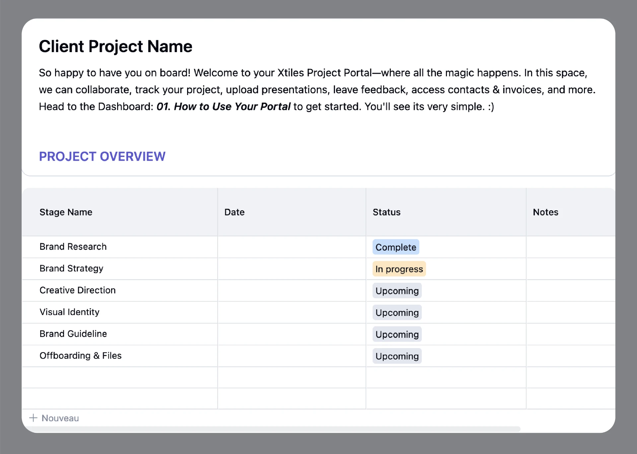This screenshot has width=637, height=454.
Task: Click the Notes cell for Offboarding & Files
Action: click(x=571, y=356)
